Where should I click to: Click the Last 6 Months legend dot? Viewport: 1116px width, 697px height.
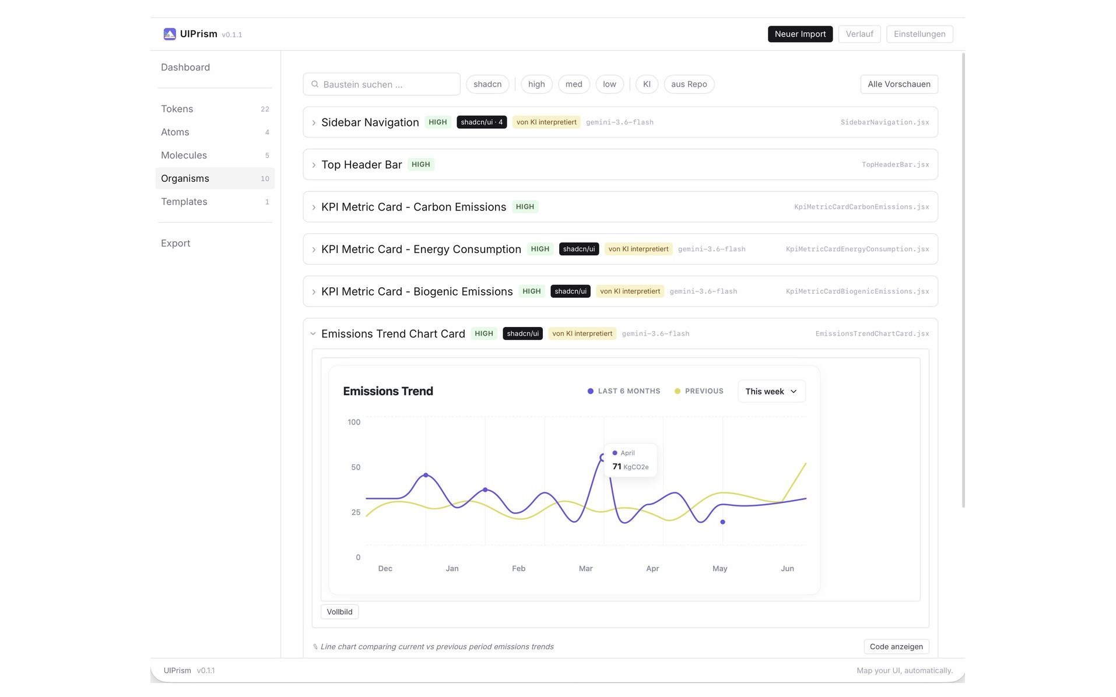(590, 391)
